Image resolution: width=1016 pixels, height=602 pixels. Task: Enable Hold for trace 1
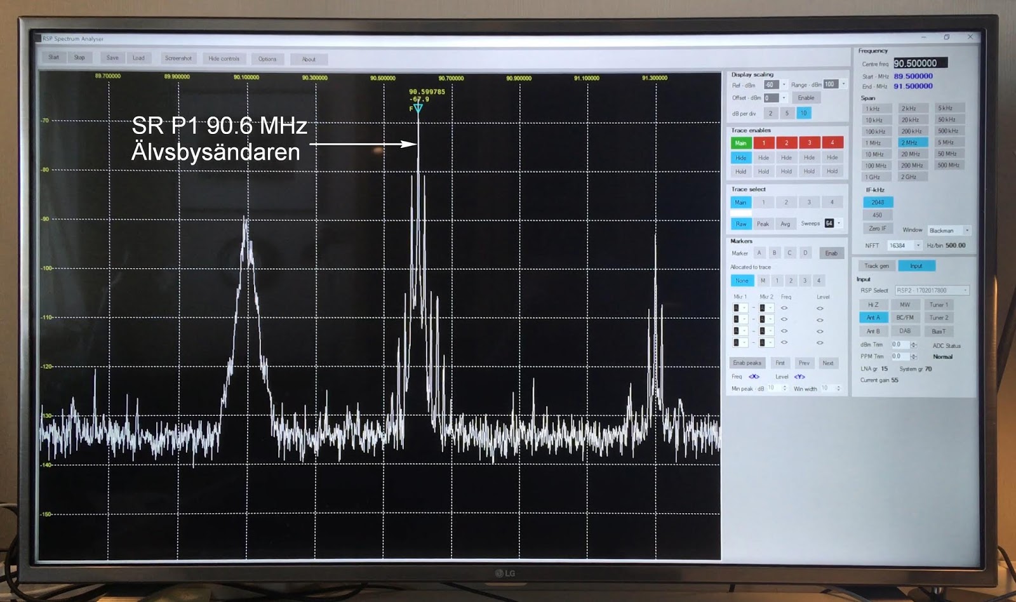[x=763, y=171]
